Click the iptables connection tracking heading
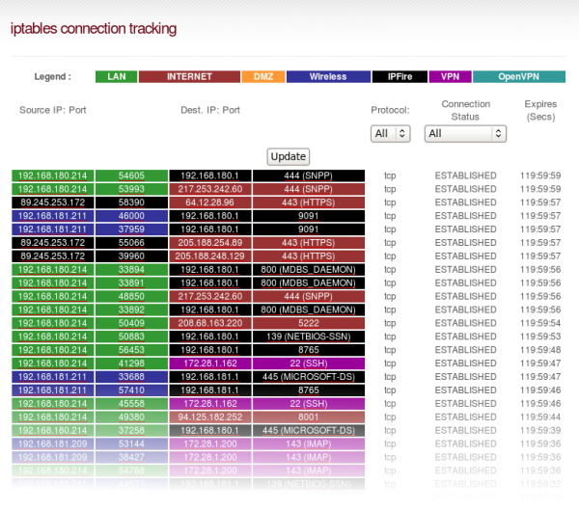Viewport: 579px width, 511px height. (94, 29)
